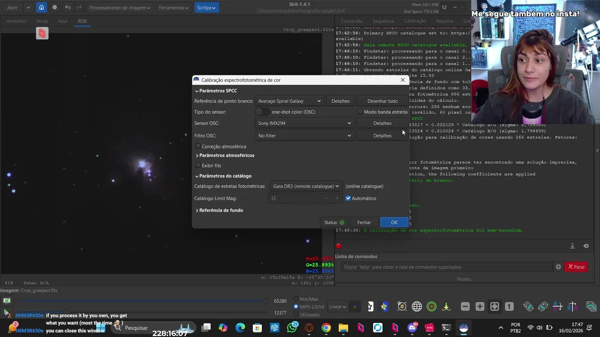Click Detalhes button for white reference
600x337 pixels.
click(340, 101)
